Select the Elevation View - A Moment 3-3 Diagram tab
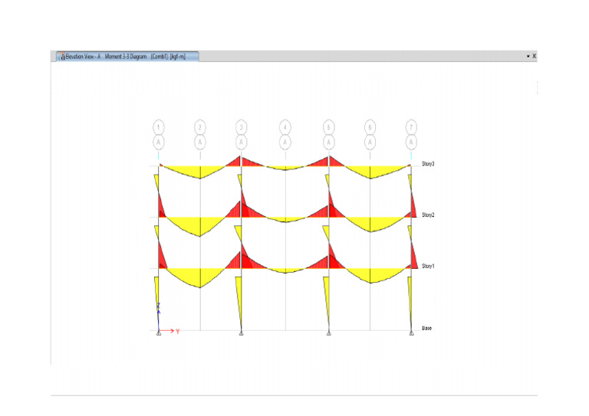Image resolution: width=589 pixels, height=416 pixels. 127,56
